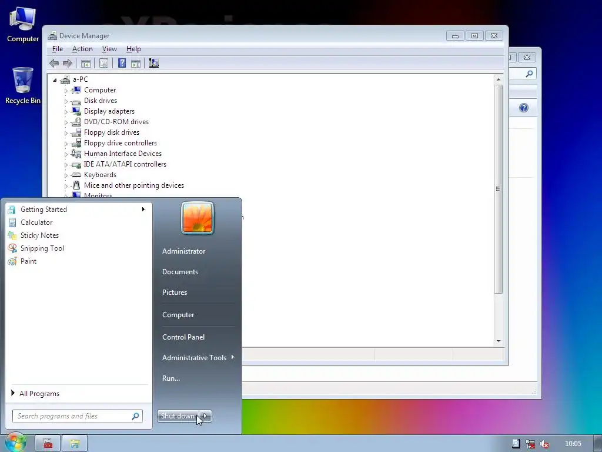Viewport: 602px width, 452px height.
Task: Expand the Disk drives category
Action: tap(66, 101)
